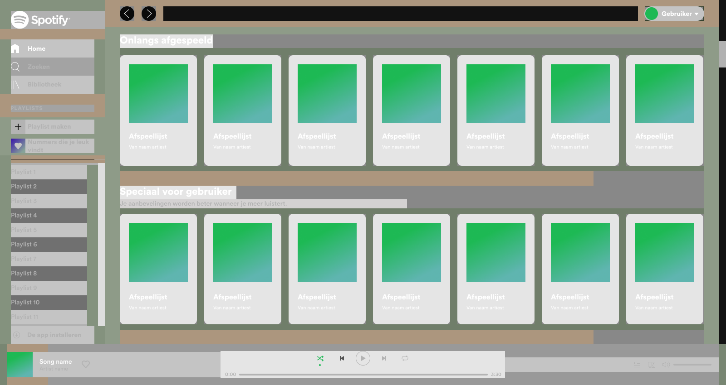726x385 pixels.
Task: Toggle repeat mode
Action: point(405,358)
